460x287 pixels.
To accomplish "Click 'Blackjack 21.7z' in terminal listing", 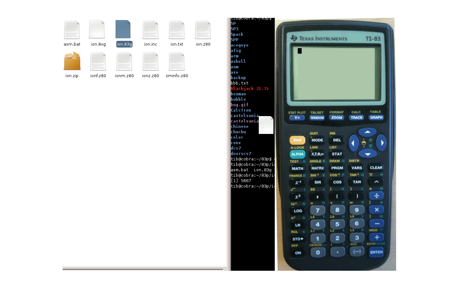I will pos(250,89).
